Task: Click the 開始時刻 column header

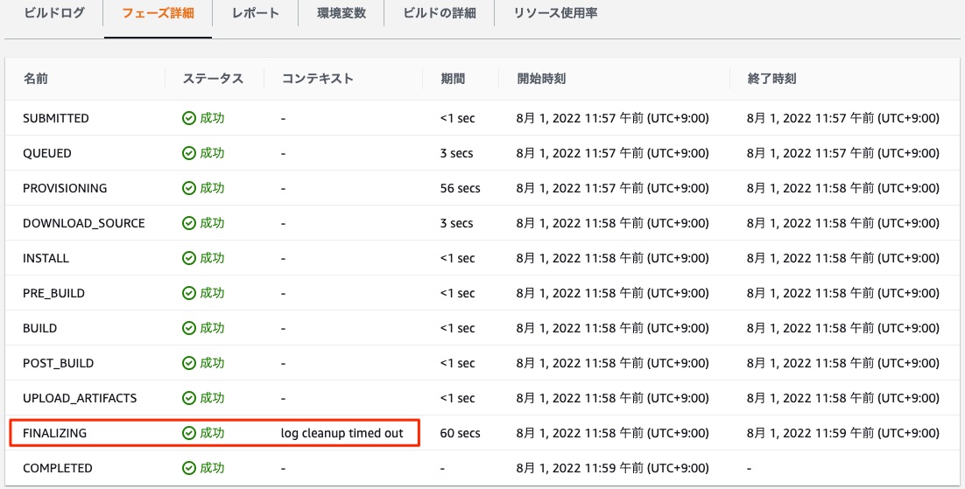Action: (x=541, y=79)
